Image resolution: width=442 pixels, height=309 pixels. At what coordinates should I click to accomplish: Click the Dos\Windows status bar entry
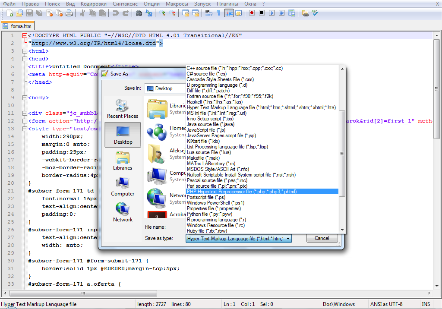338,304
